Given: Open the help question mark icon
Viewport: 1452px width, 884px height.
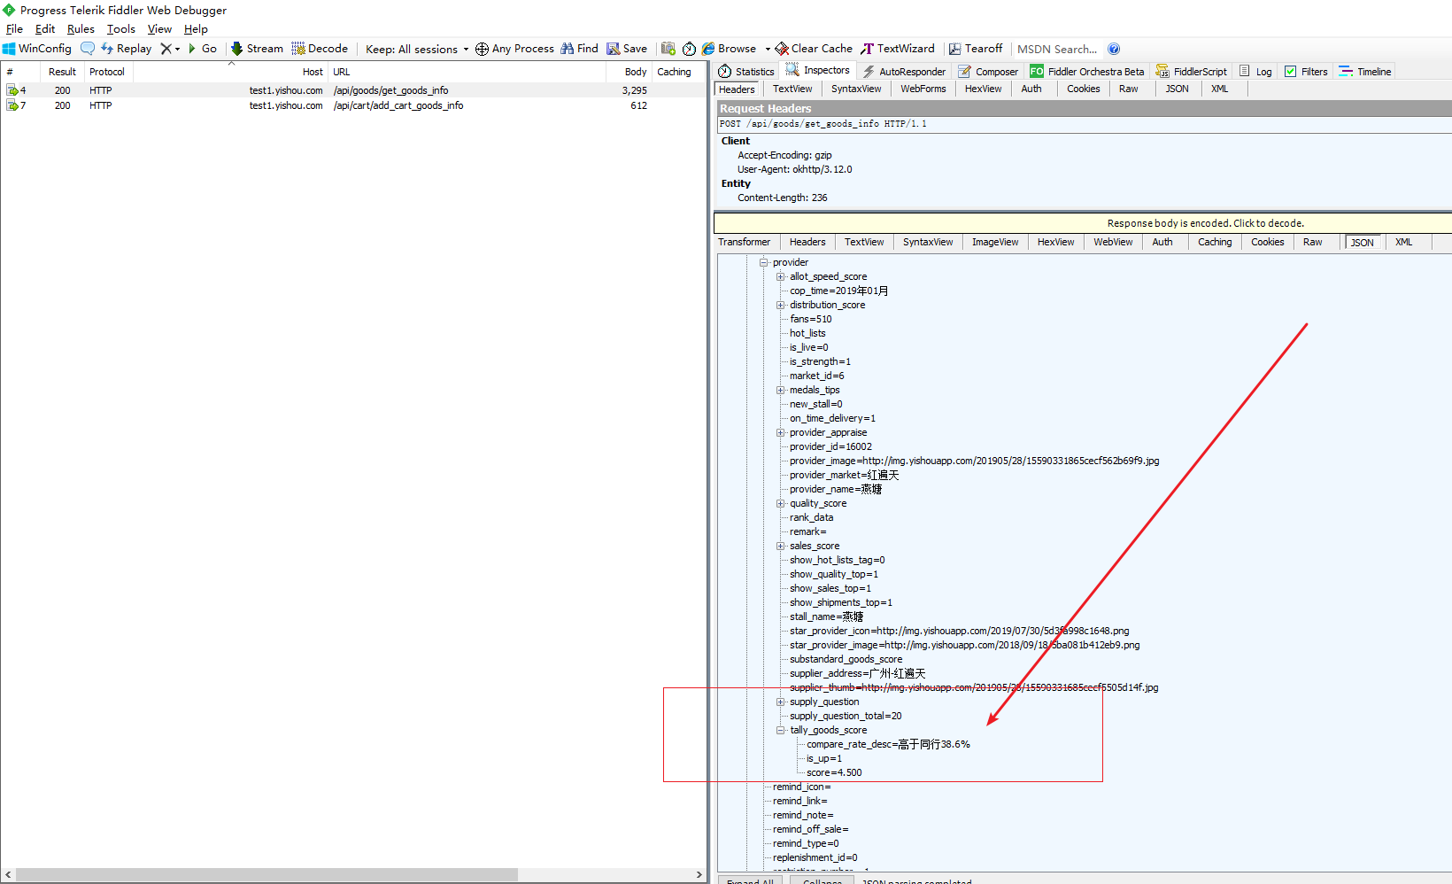Looking at the screenshot, I should pos(1114,49).
